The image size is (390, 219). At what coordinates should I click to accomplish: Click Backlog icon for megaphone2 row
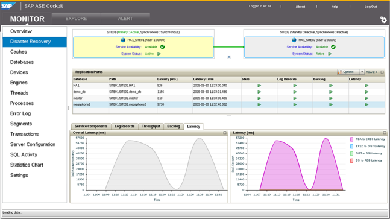331,104
